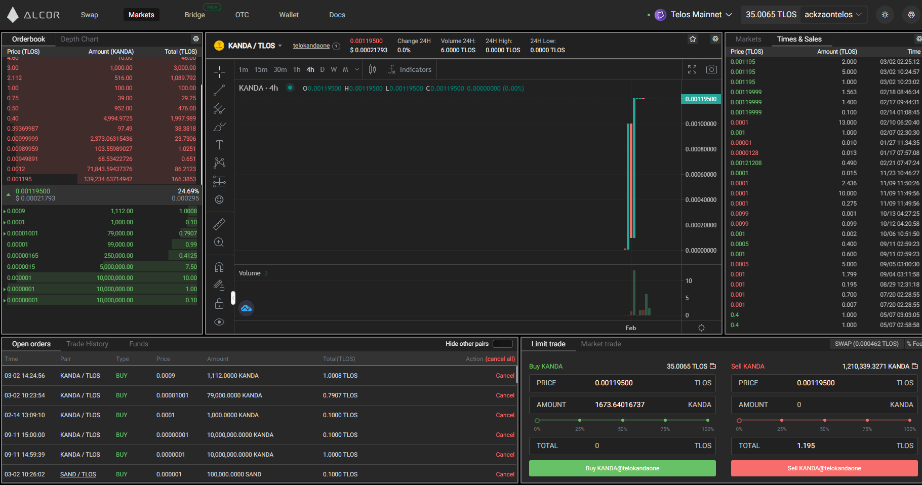Switch to the Depth Chart tab
The width and height of the screenshot is (922, 485).
tap(79, 39)
